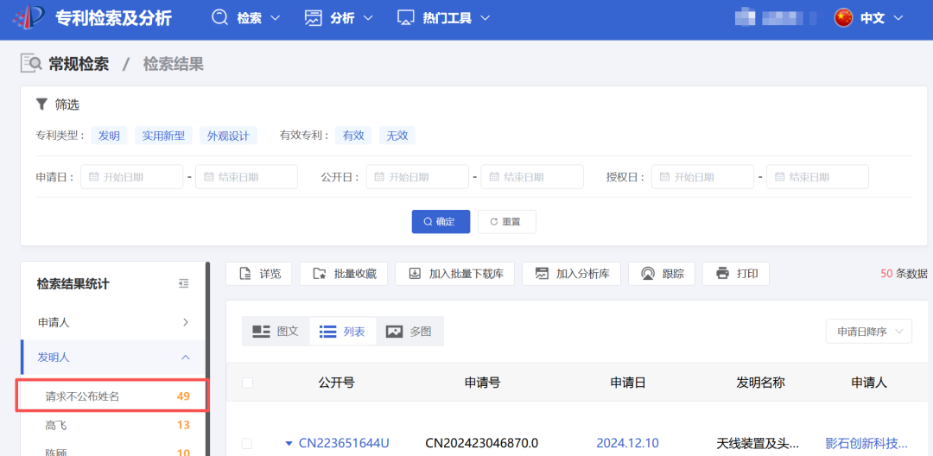Screen dimensions: 933x456
Task: Click 申请日 start date field
Action: click(131, 176)
